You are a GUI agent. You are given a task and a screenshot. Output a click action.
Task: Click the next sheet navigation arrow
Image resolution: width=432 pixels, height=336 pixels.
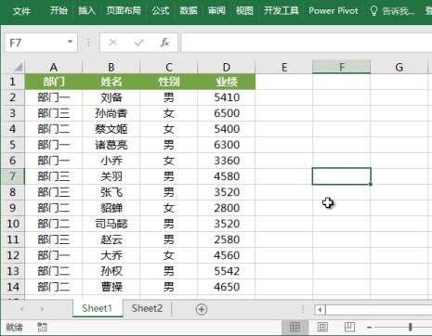[42, 309]
